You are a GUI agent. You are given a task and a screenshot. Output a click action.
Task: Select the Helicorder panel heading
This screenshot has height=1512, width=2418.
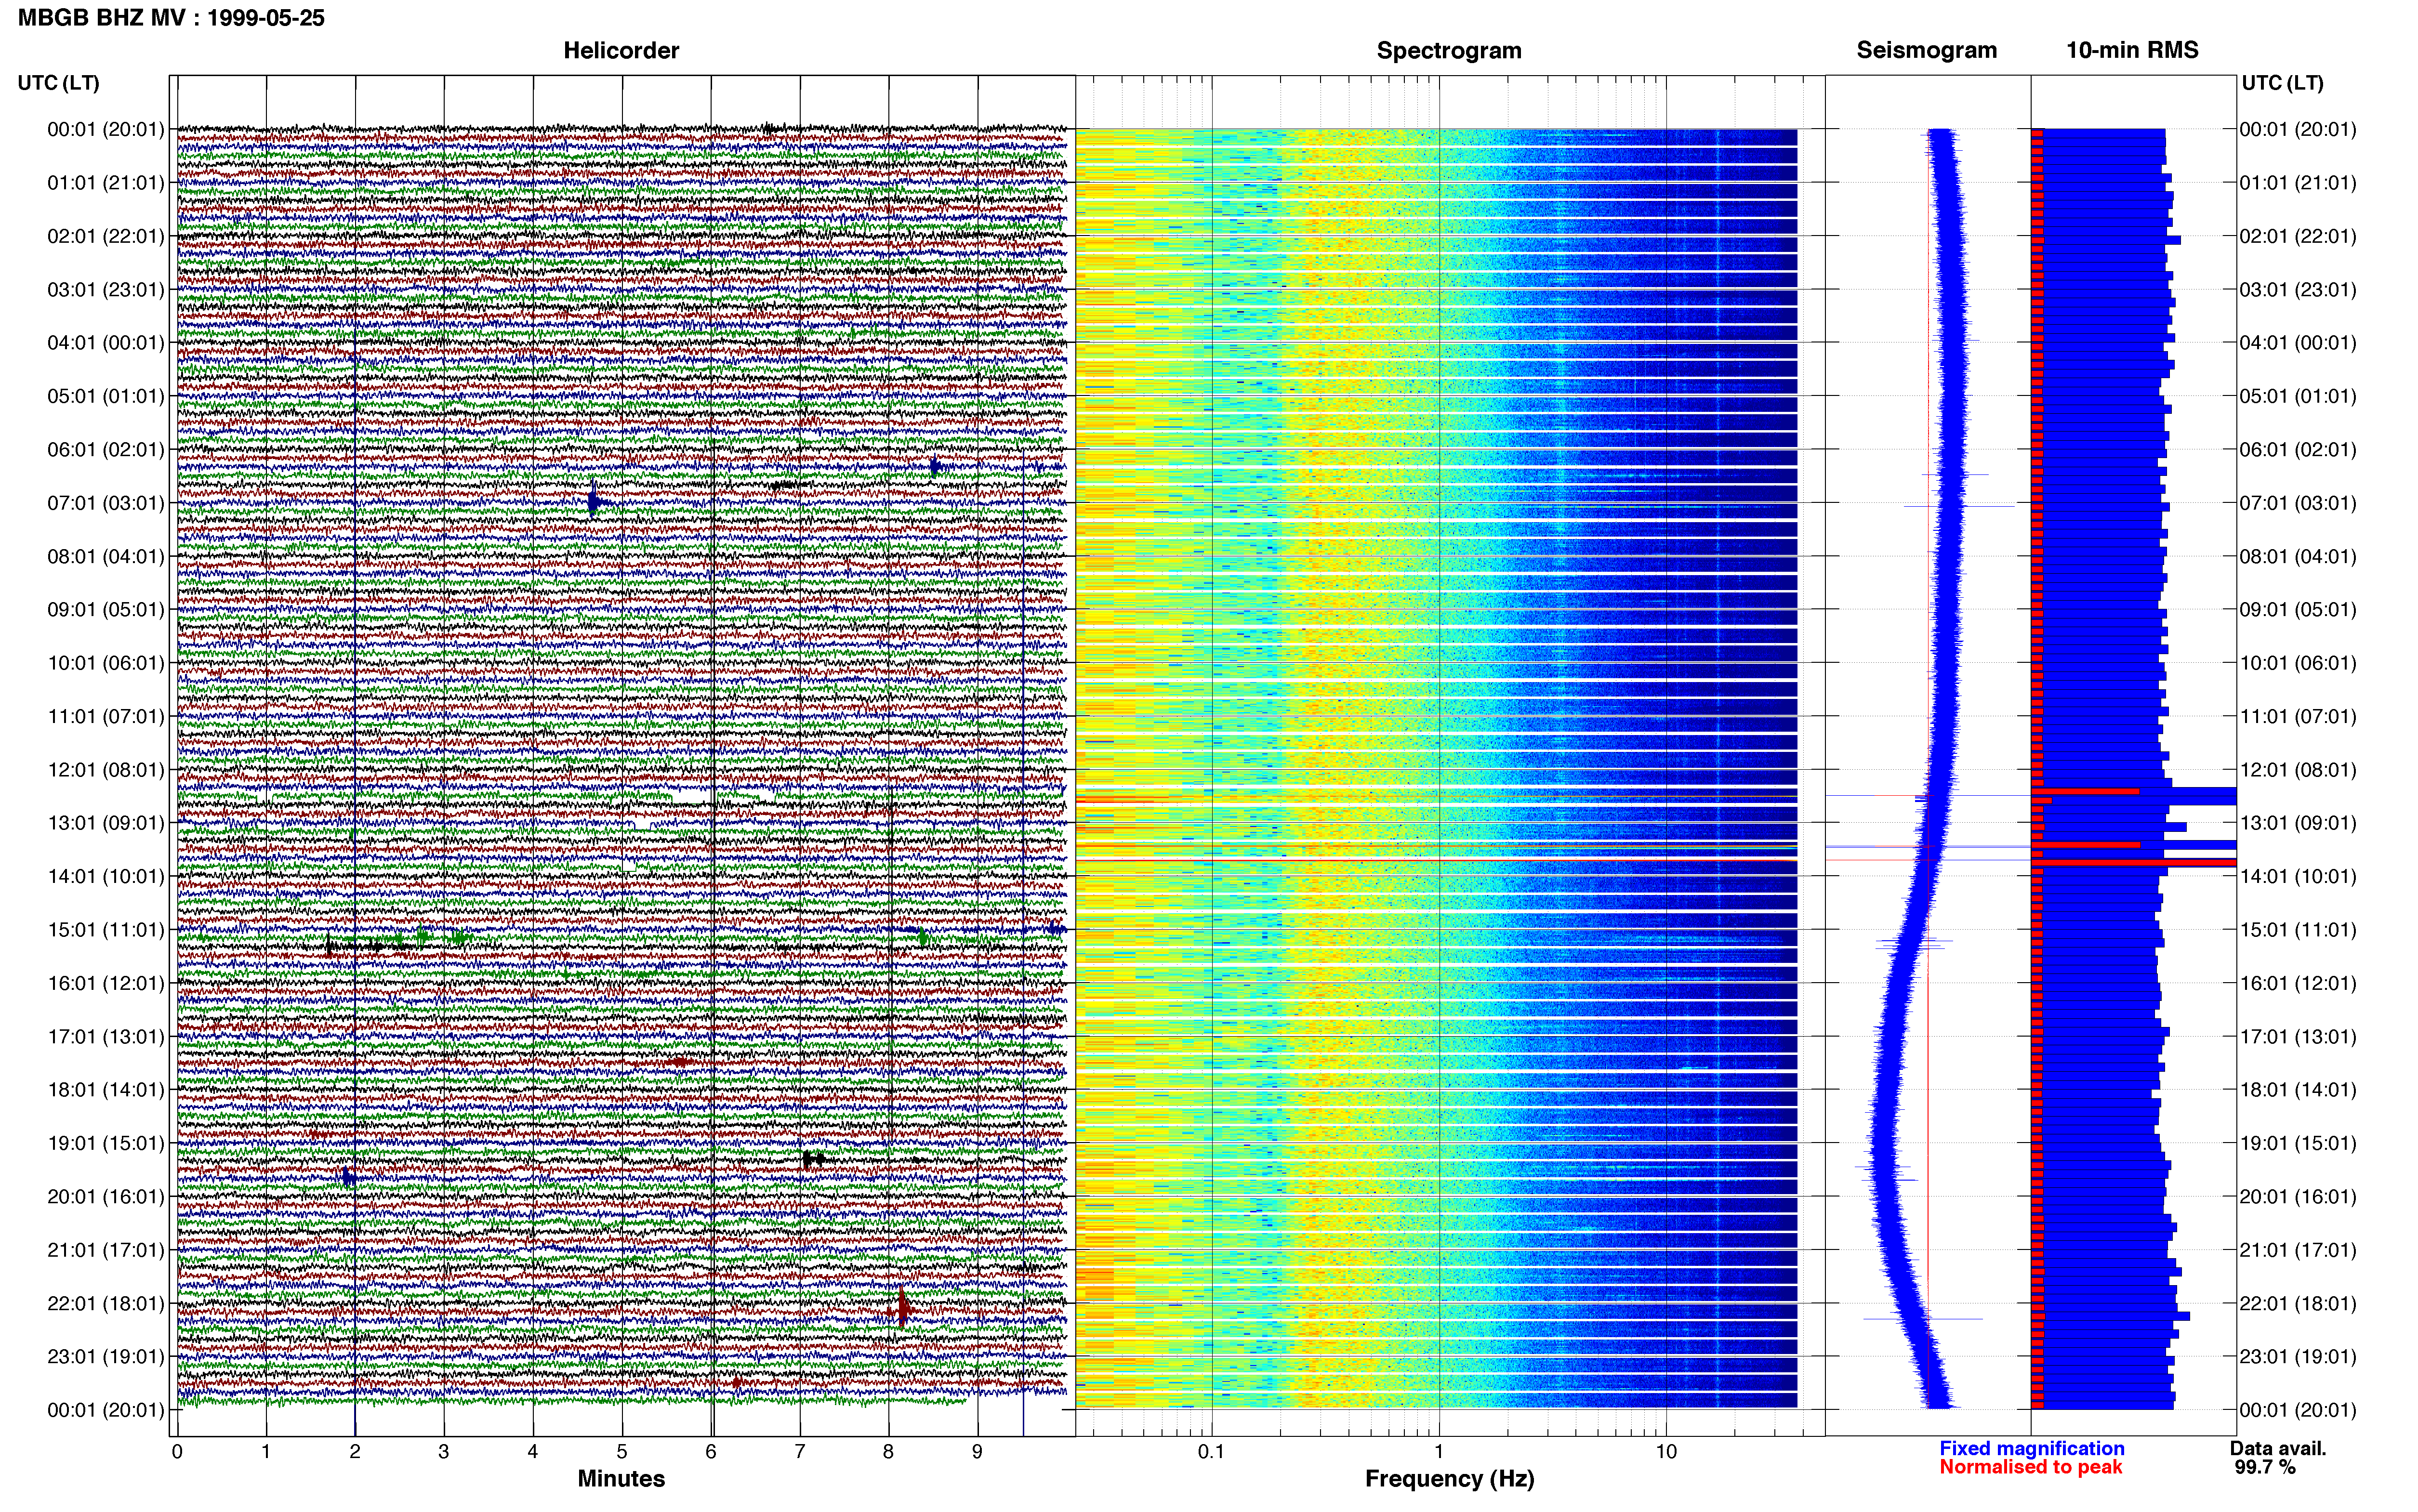(621, 50)
